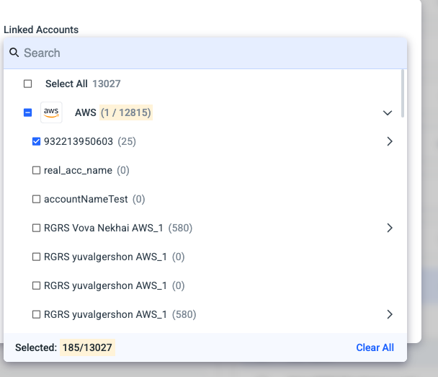Select the real_acc_name list item label
The width and height of the screenshot is (438, 377).
coord(78,170)
